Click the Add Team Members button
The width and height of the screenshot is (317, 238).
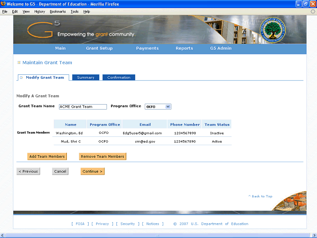pyautogui.click(x=47, y=156)
